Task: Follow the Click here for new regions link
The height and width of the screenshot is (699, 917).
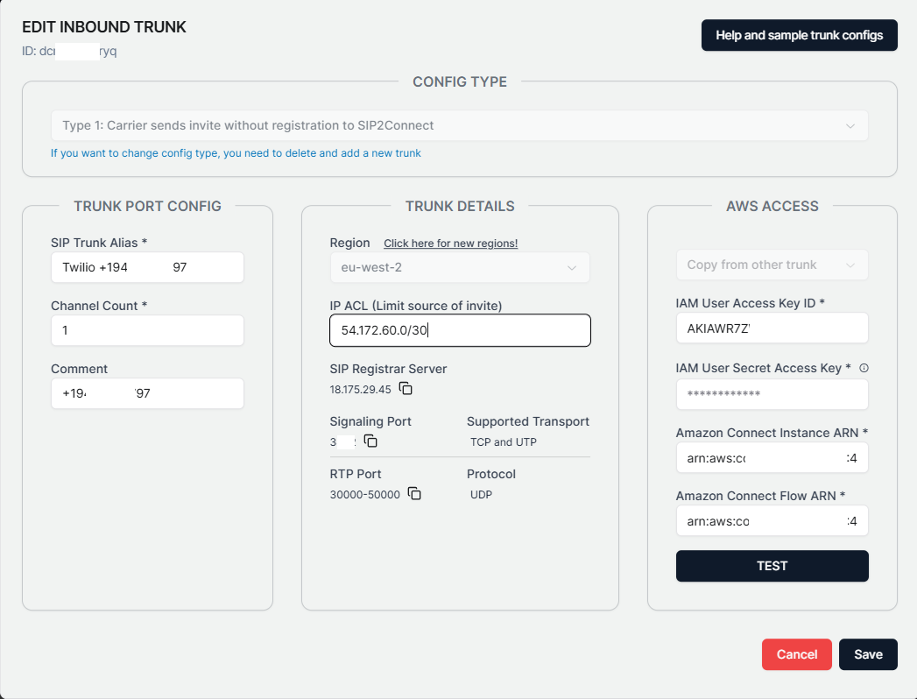Action: click(450, 244)
